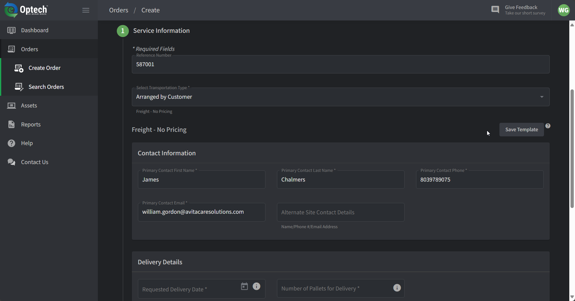The image size is (575, 301).
Task: Open Dashboard from the sidebar
Action: (35, 30)
